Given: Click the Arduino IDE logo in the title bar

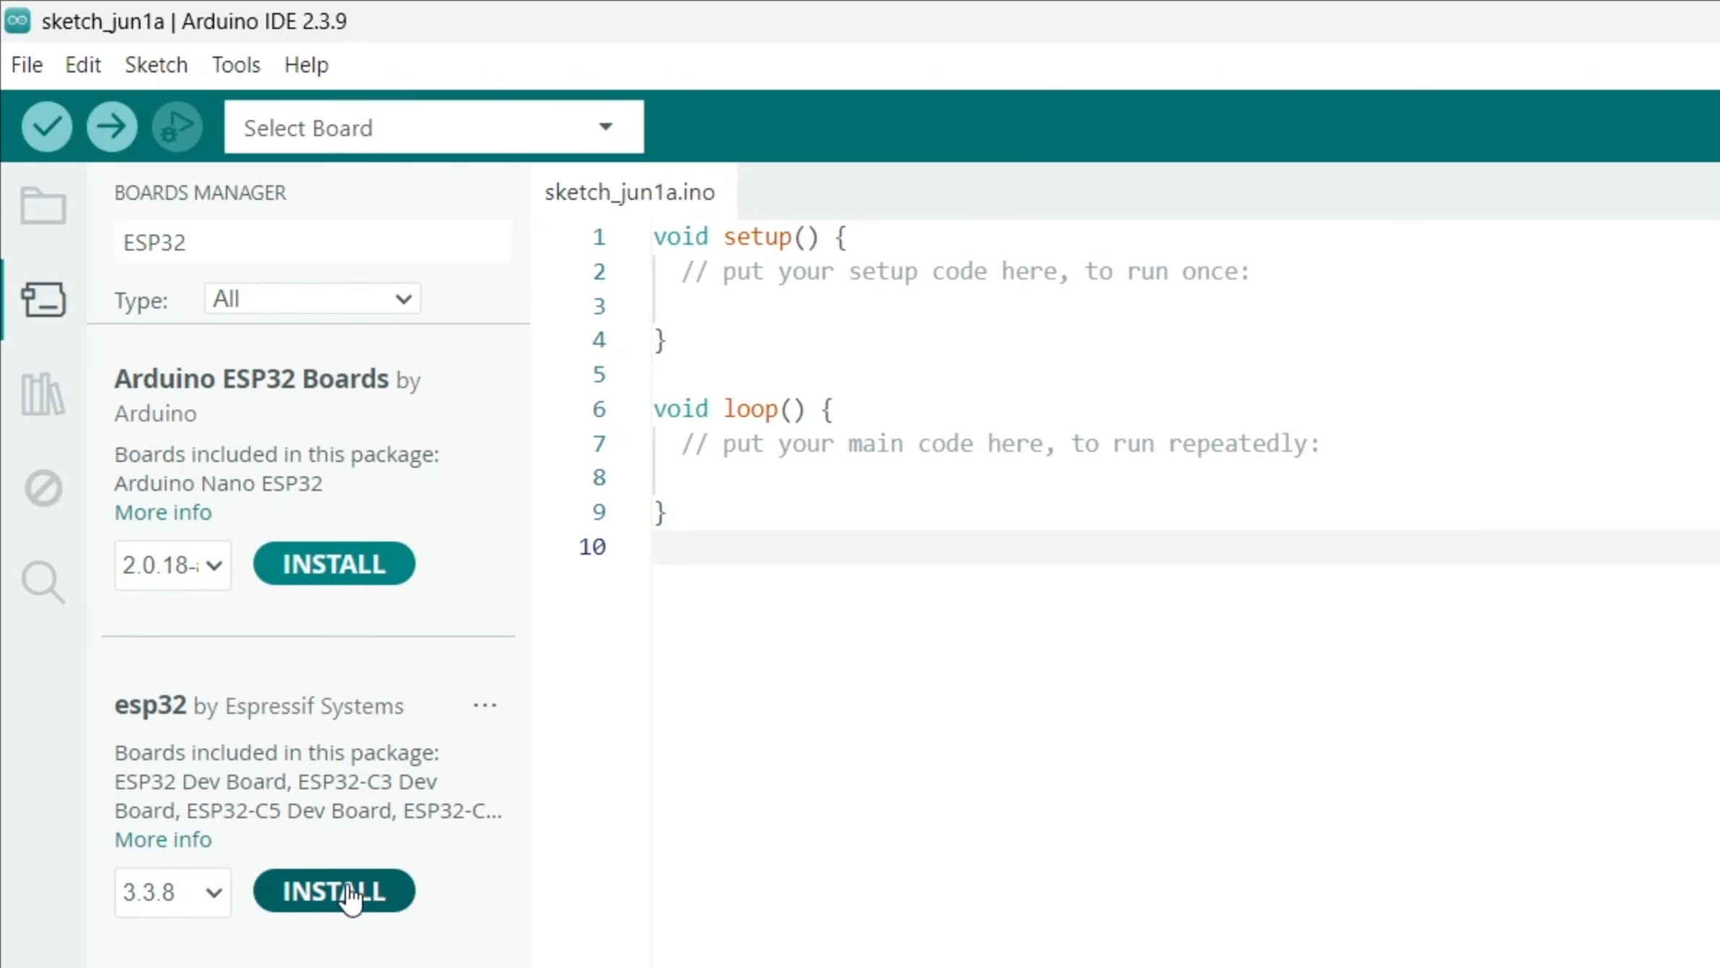Looking at the screenshot, I should [x=17, y=21].
